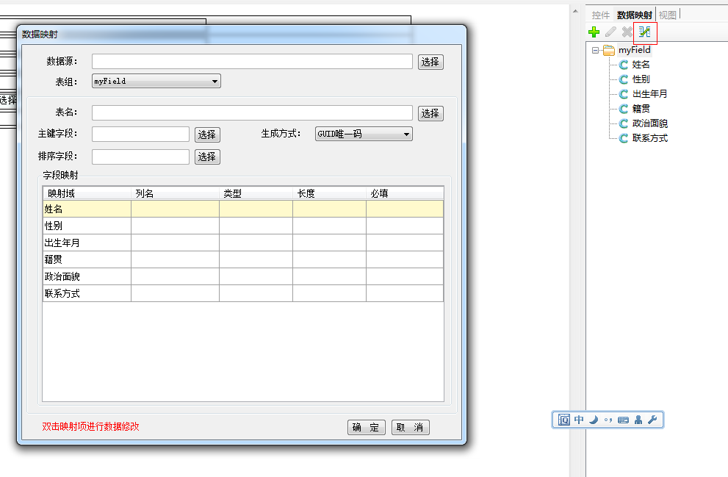This screenshot has height=477, width=728.
Task: Click the user account icon on IME bar
Action: tap(638, 420)
